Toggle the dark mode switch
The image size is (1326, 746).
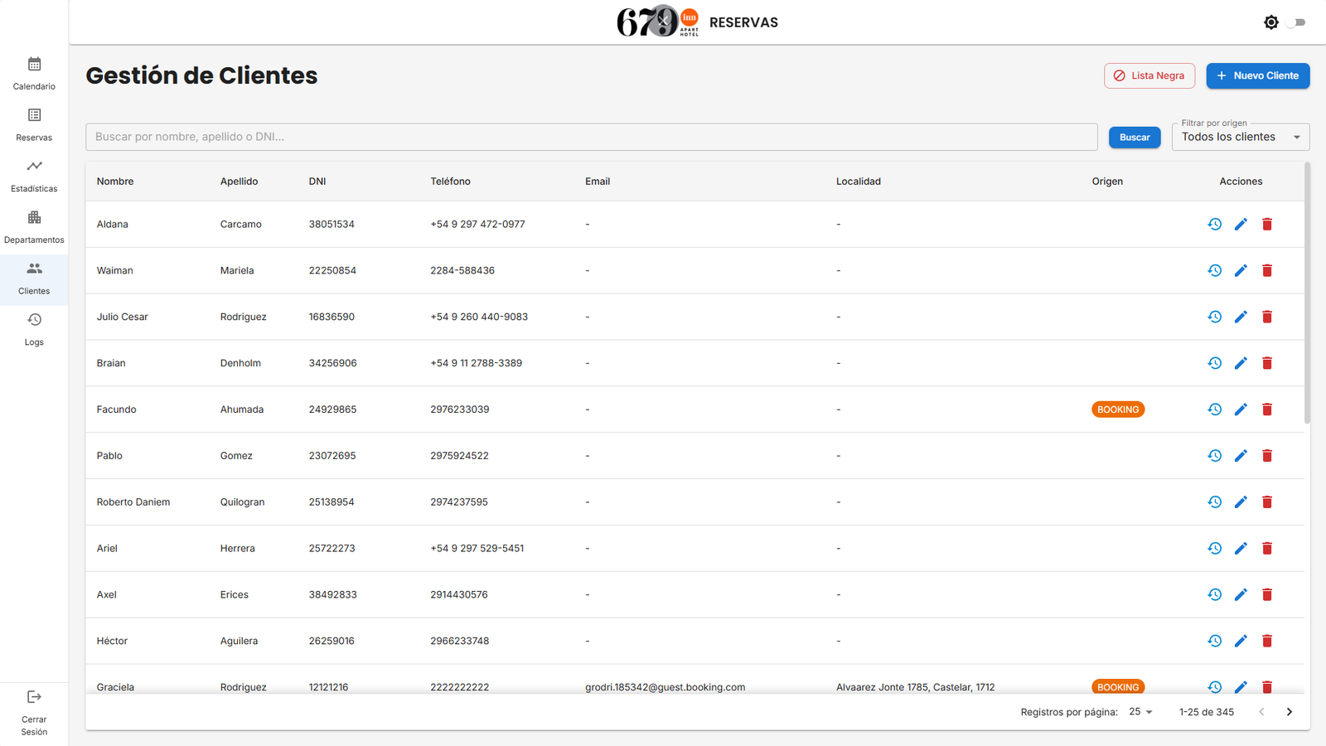[1297, 22]
